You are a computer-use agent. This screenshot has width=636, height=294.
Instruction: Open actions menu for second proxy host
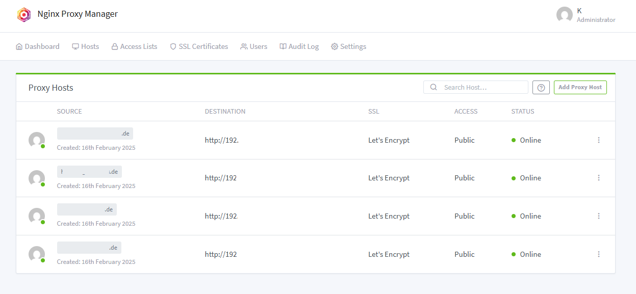599,178
